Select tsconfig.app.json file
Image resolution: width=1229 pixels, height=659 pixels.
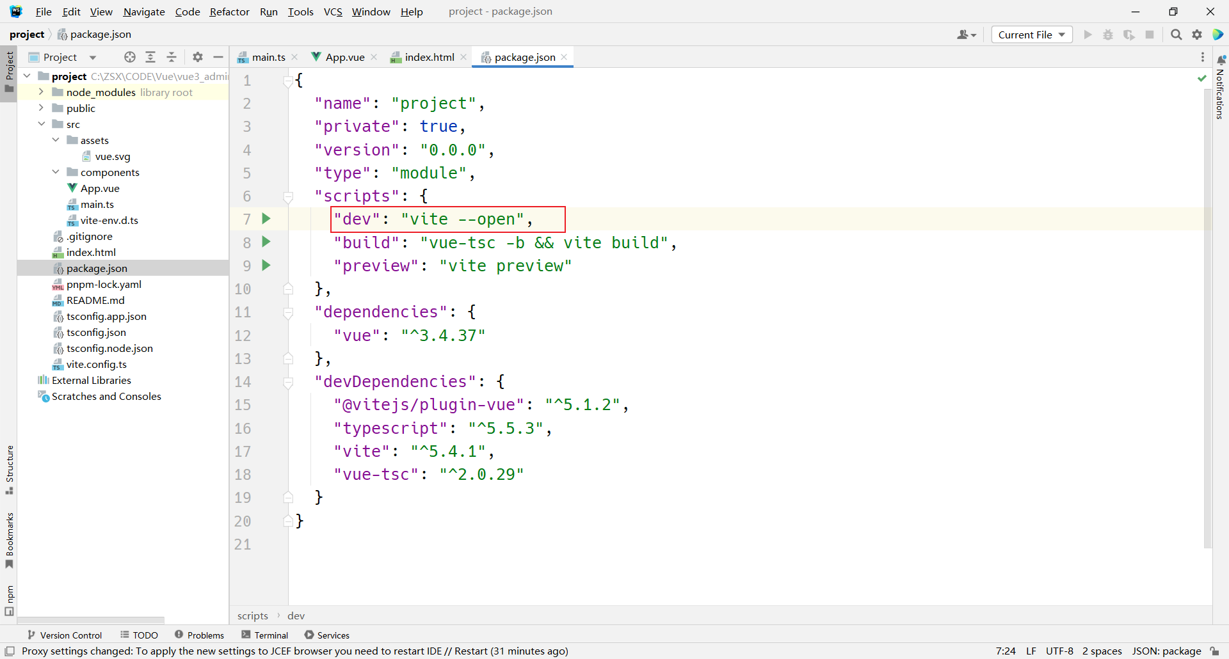click(x=106, y=316)
